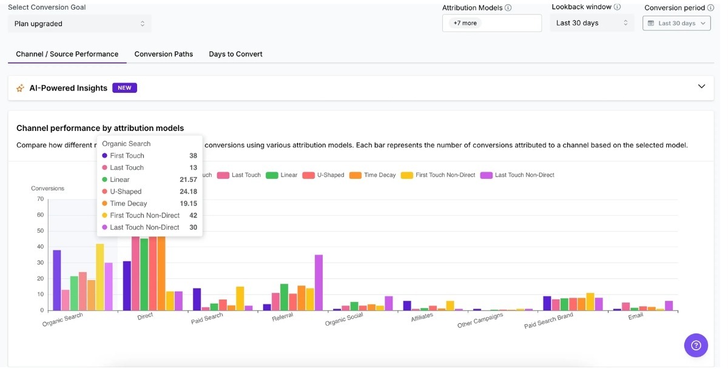
Task: Toggle the First Touch Non-Direct legend series
Action: coord(438,175)
